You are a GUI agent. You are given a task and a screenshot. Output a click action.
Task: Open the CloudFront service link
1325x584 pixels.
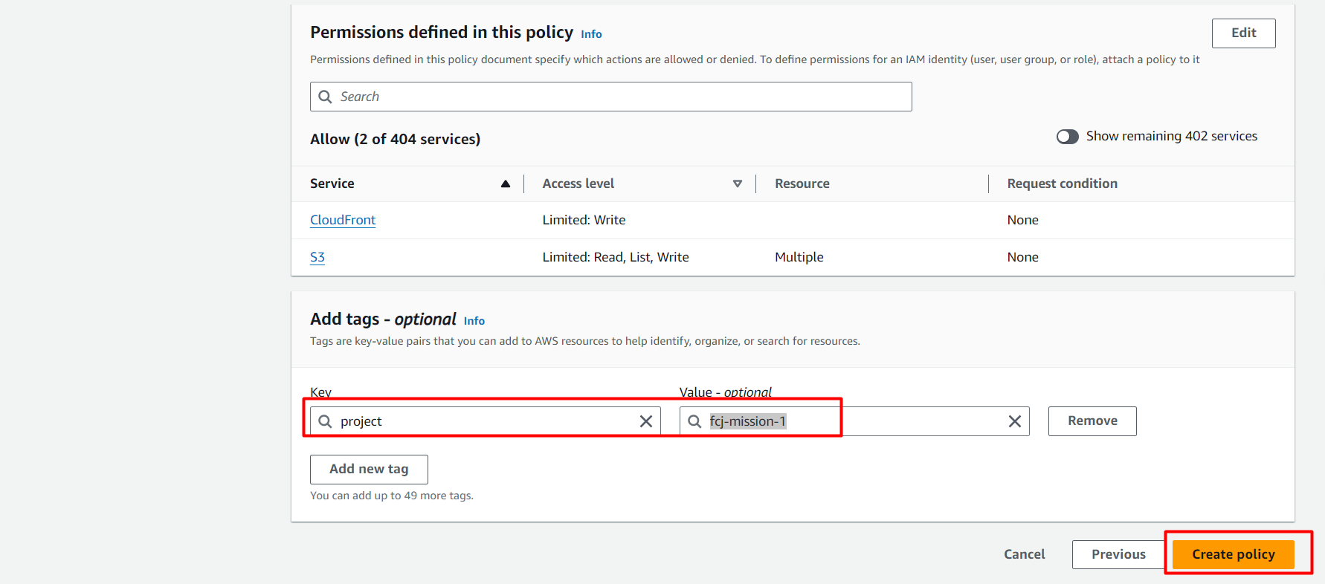tap(343, 220)
